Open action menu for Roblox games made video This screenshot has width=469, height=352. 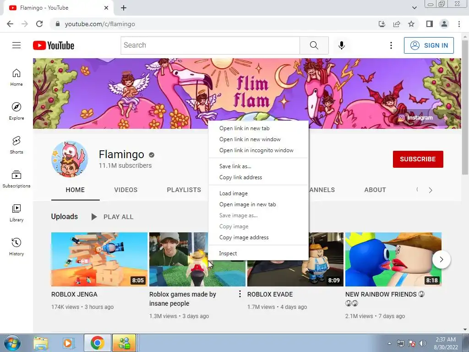pyautogui.click(x=240, y=294)
